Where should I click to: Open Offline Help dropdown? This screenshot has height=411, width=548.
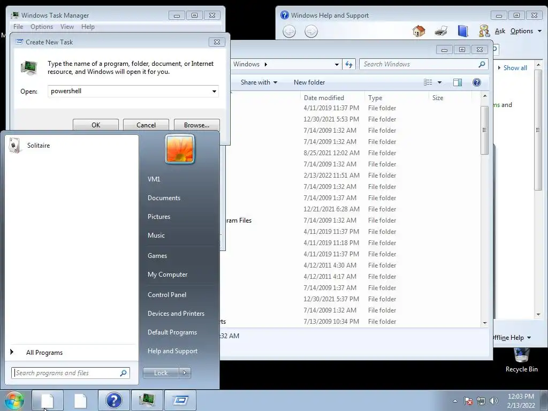512,338
